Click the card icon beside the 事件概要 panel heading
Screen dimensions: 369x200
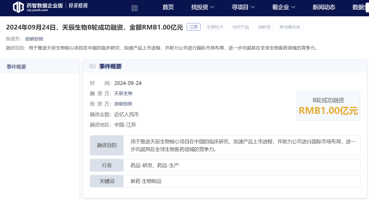tap(93, 66)
